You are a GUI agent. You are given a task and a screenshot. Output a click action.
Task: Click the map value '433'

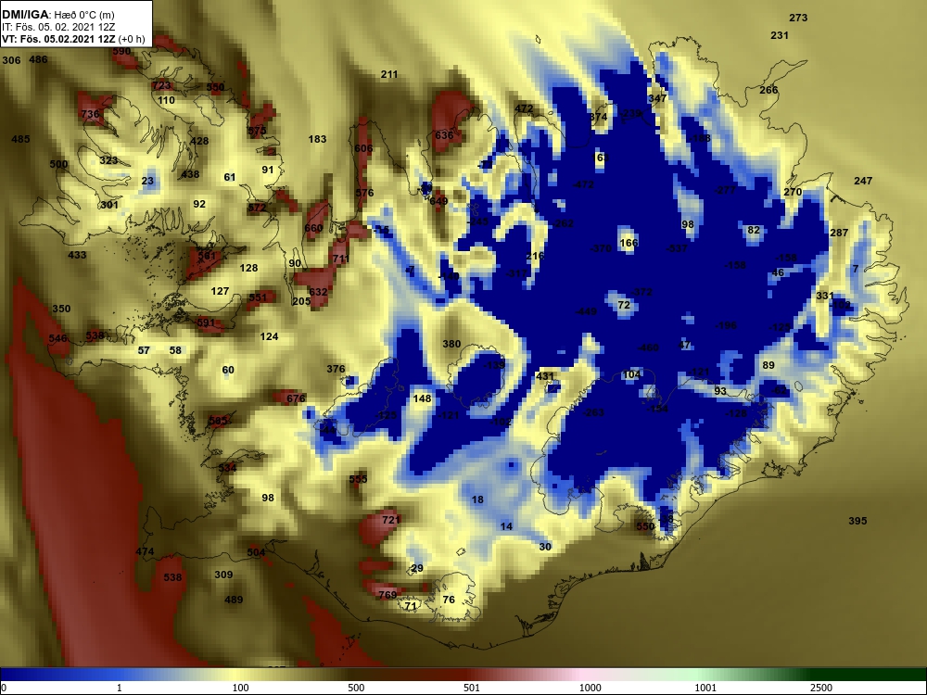coord(77,256)
